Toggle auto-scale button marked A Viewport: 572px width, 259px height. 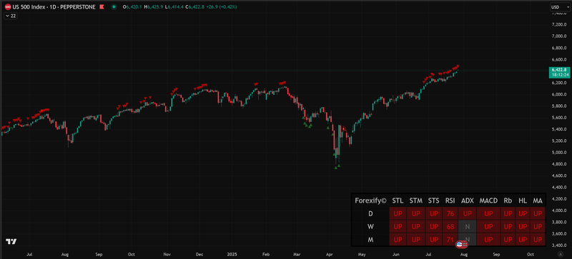561,254
